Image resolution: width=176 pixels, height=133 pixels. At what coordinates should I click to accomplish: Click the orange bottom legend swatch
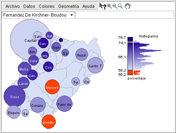click(130, 73)
